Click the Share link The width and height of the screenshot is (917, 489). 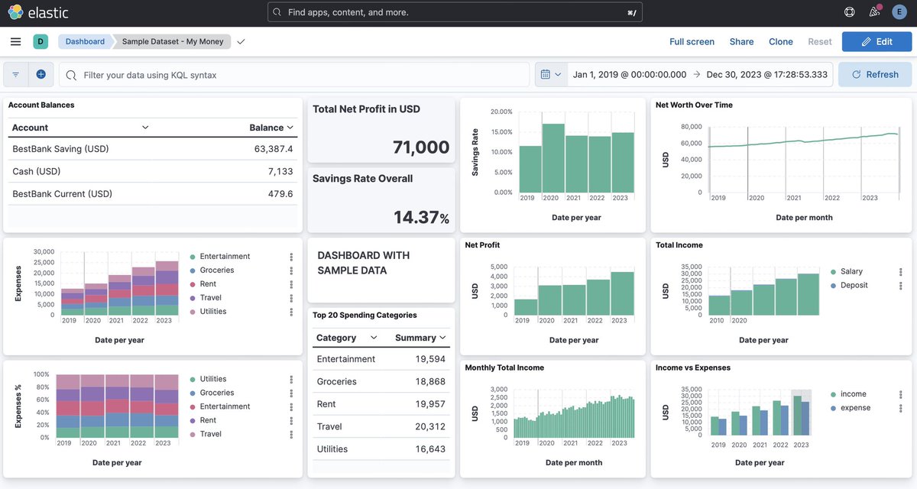741,41
